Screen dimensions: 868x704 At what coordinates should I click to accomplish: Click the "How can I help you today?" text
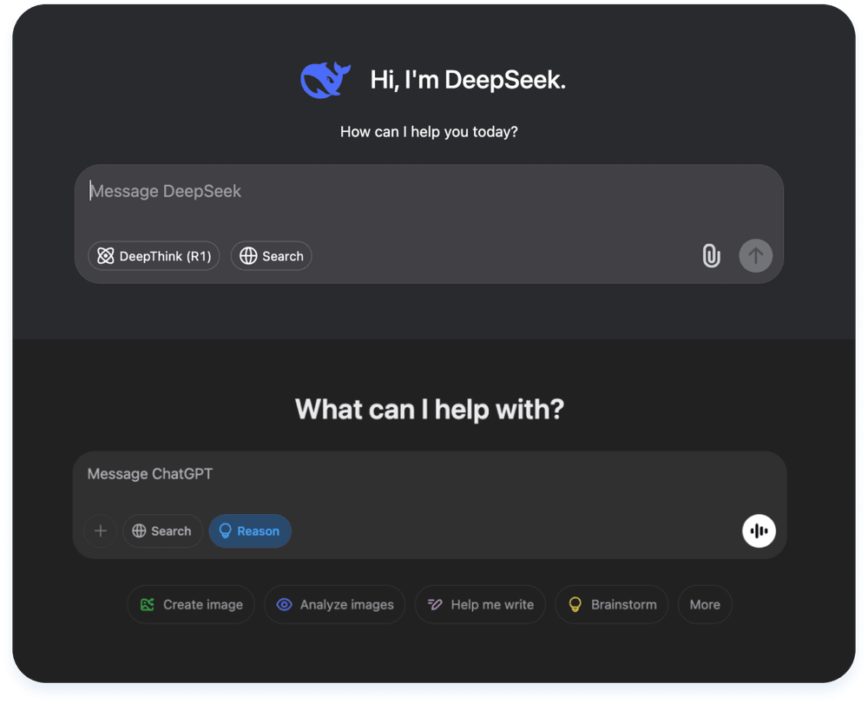pos(429,132)
